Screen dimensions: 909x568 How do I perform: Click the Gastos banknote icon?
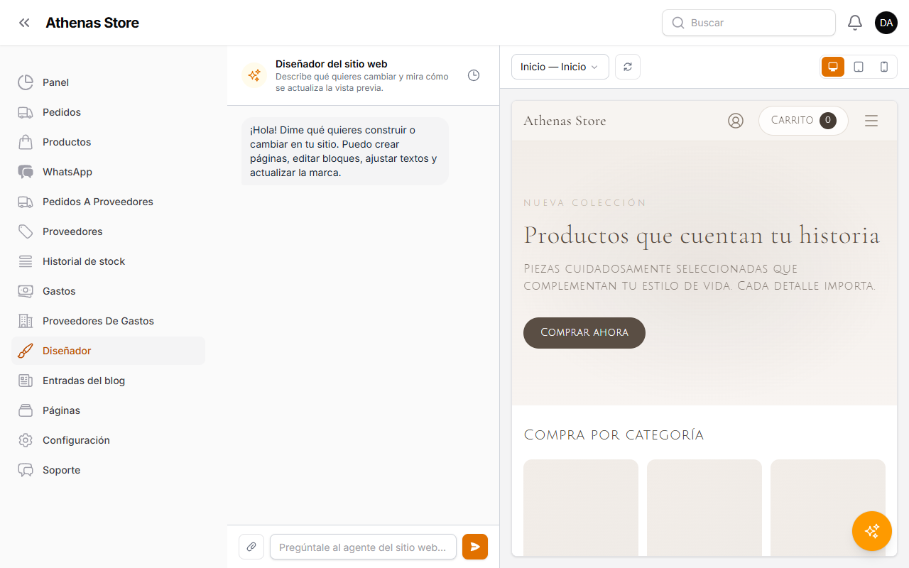[x=26, y=291]
